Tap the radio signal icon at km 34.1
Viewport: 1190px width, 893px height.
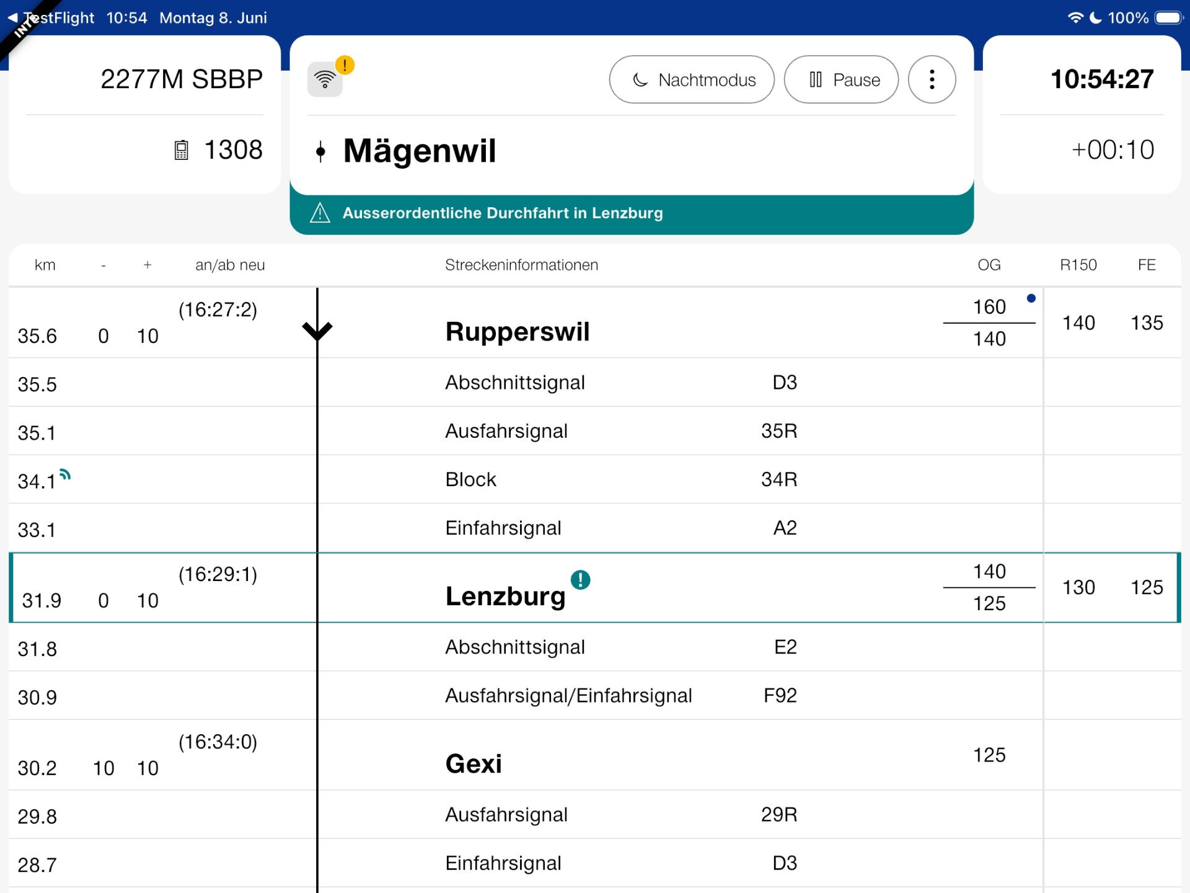click(65, 475)
